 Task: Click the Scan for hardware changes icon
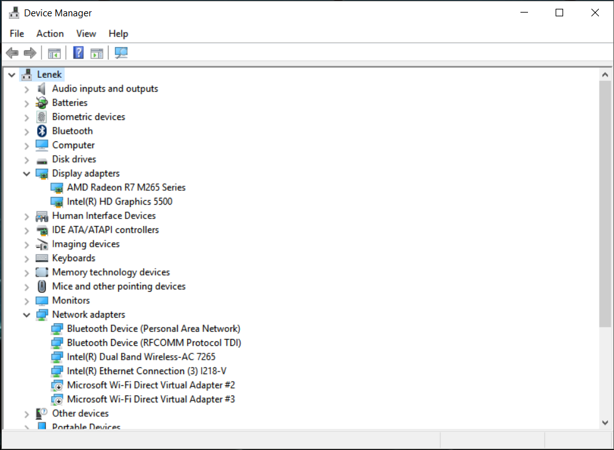tap(121, 53)
